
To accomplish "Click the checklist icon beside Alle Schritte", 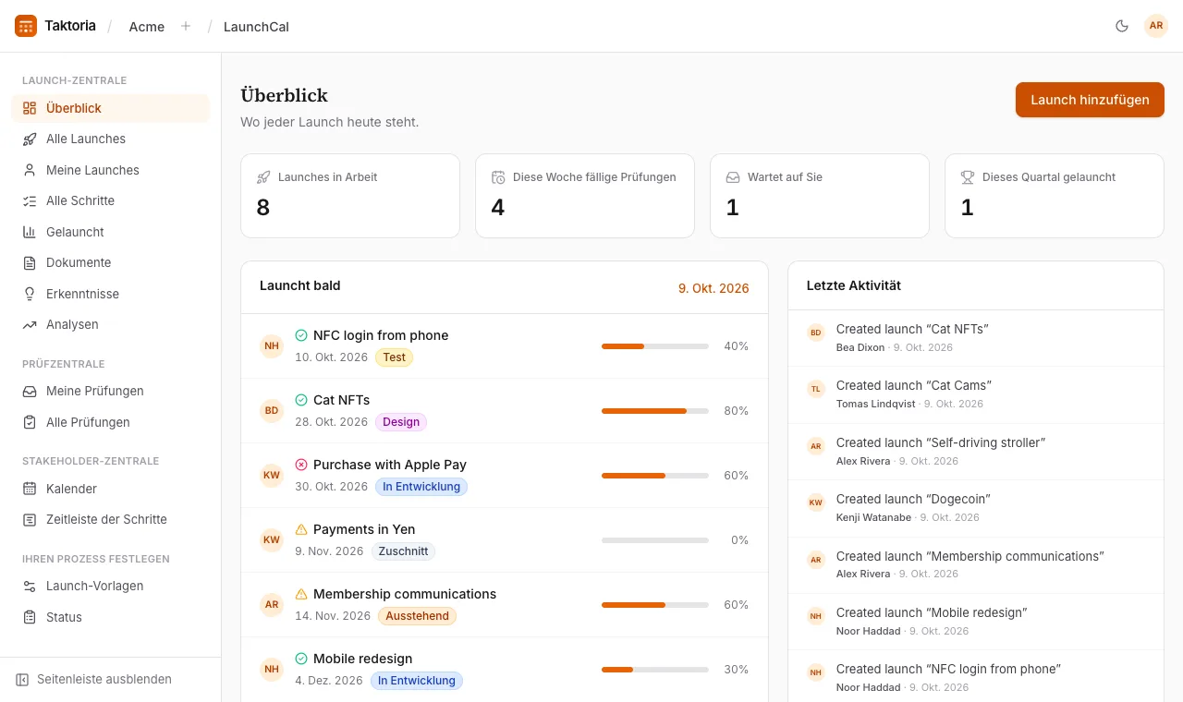I will click(30, 200).
